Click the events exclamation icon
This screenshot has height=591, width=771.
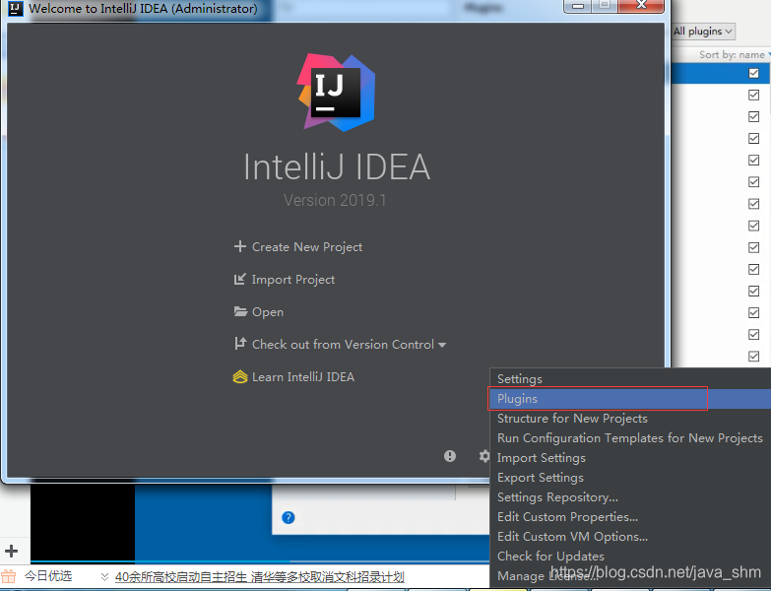point(449,456)
